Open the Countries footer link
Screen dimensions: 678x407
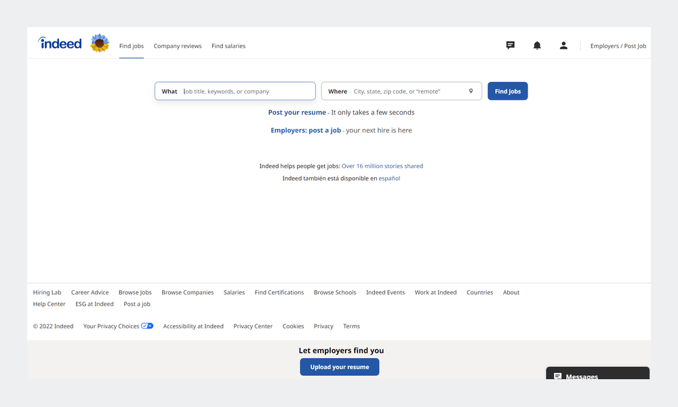479,292
